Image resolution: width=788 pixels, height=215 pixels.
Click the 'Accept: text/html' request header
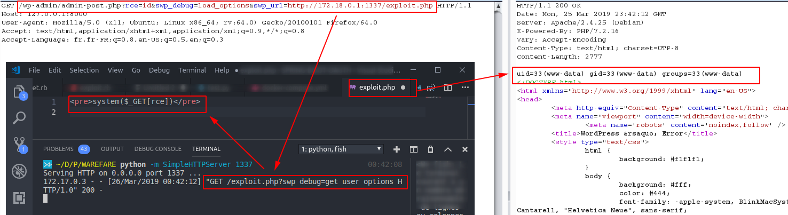pos(153,31)
